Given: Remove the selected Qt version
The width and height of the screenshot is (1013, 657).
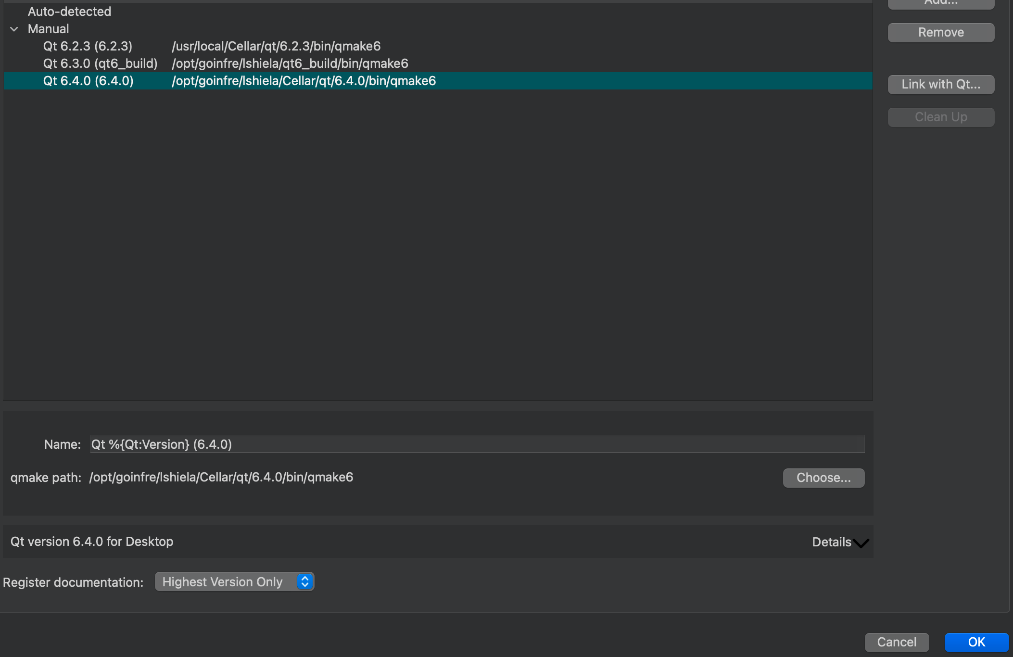Looking at the screenshot, I should pyautogui.click(x=940, y=33).
